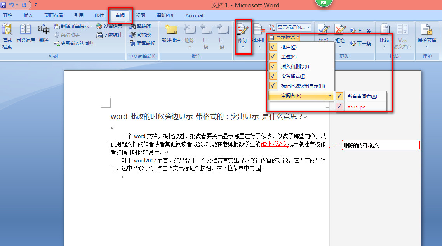The width and height of the screenshot is (442, 246).
Task: Go to next comment 下一条 in 批注 group
Action: pos(223,36)
